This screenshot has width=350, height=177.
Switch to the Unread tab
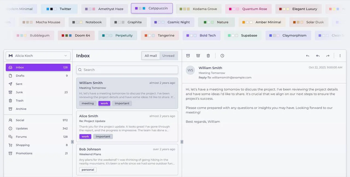(x=168, y=56)
